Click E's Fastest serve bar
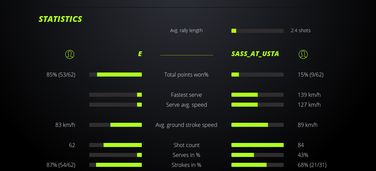 click(116, 95)
